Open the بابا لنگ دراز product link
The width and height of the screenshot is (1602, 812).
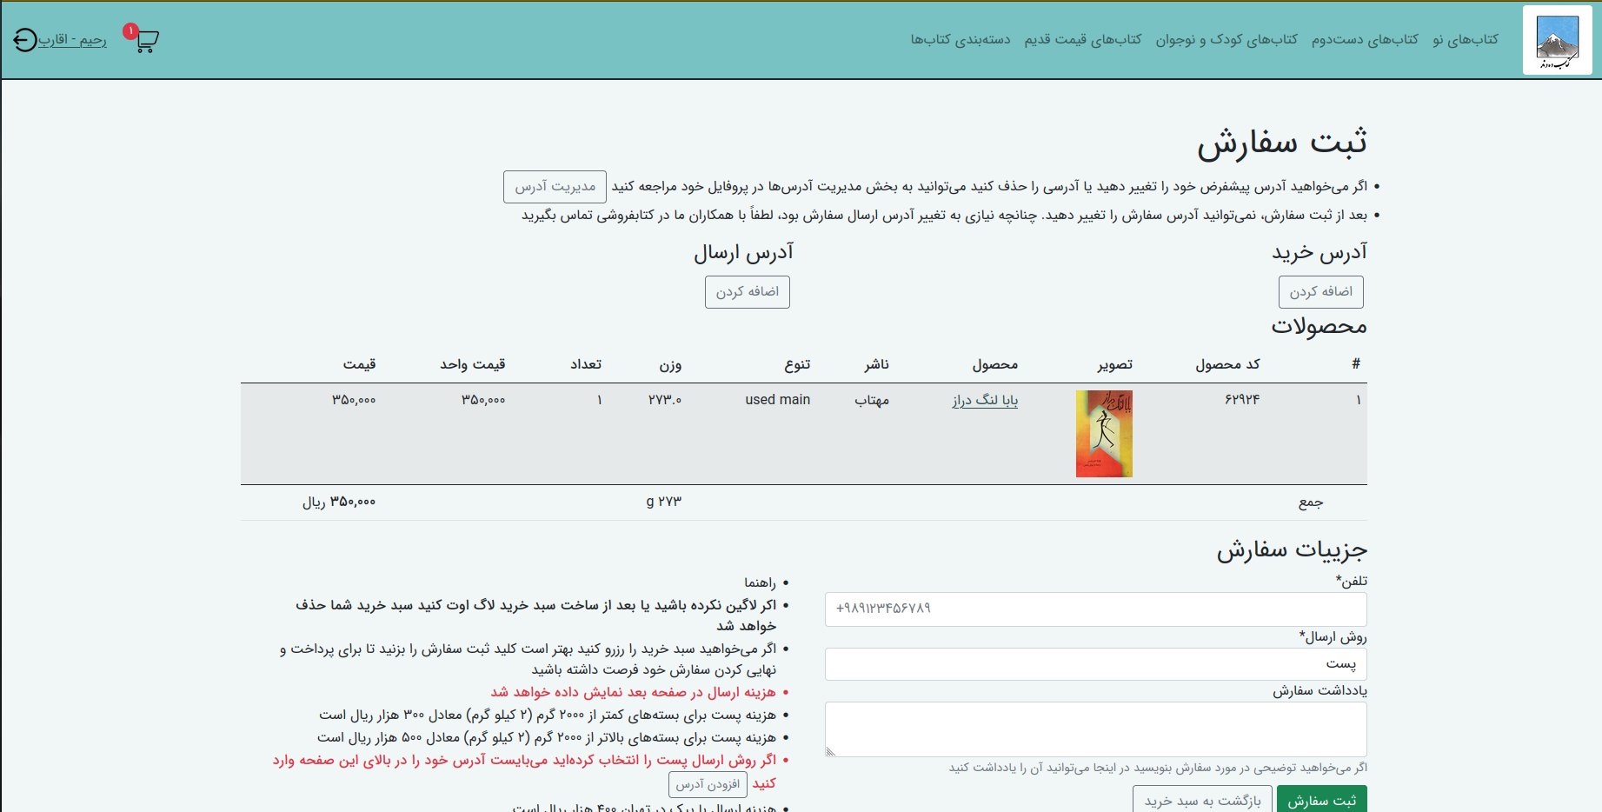point(983,400)
